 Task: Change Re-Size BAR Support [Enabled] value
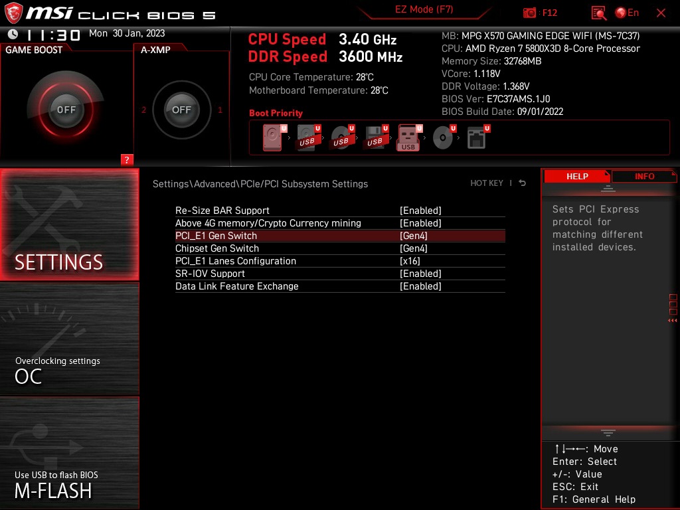tap(420, 211)
